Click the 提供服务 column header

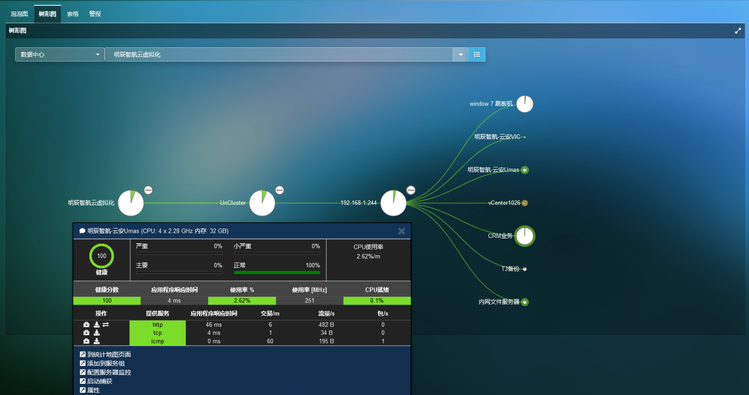(x=158, y=314)
